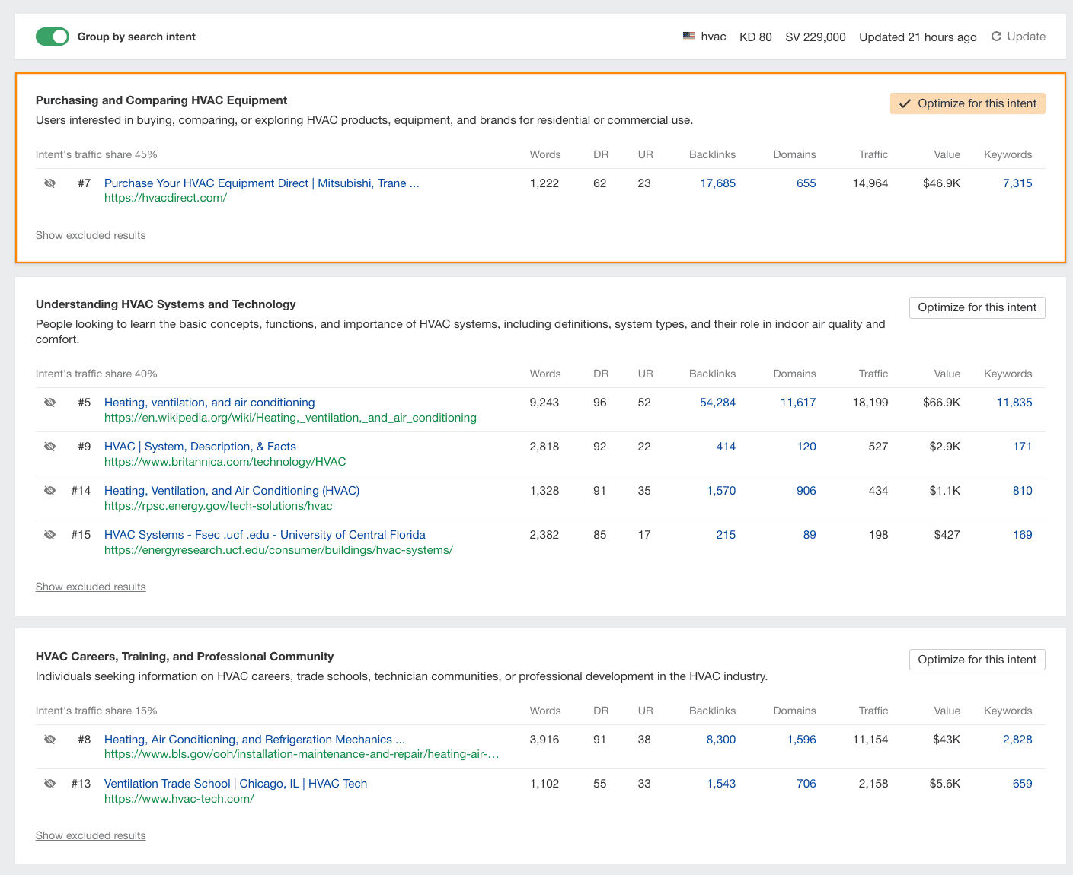Click eye-slash icon beside rank #14 result

(x=49, y=491)
